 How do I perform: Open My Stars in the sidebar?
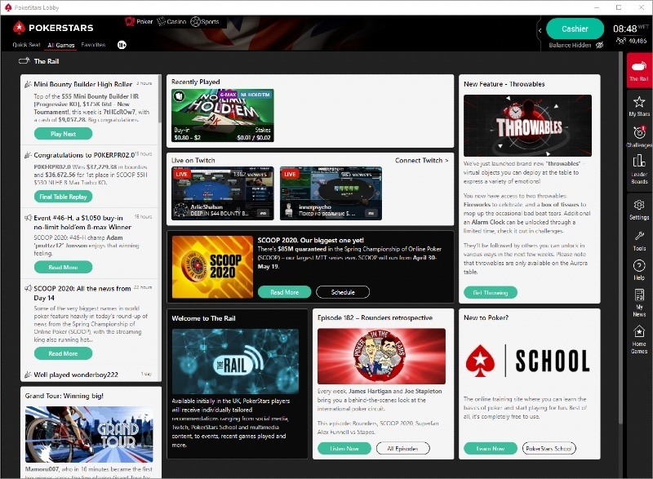pyautogui.click(x=639, y=106)
